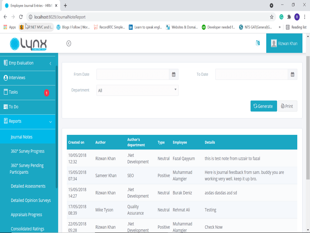310x233 pixels.
Task: Click the Author column header
Action: [100, 142]
